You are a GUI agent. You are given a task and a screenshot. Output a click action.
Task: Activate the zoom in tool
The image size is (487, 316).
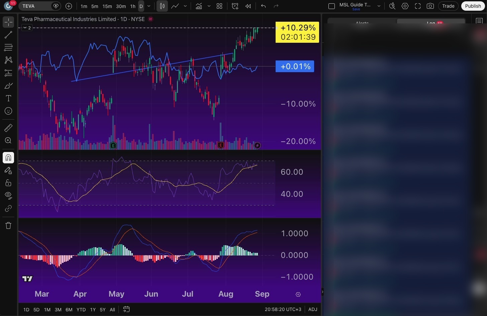(x=8, y=140)
